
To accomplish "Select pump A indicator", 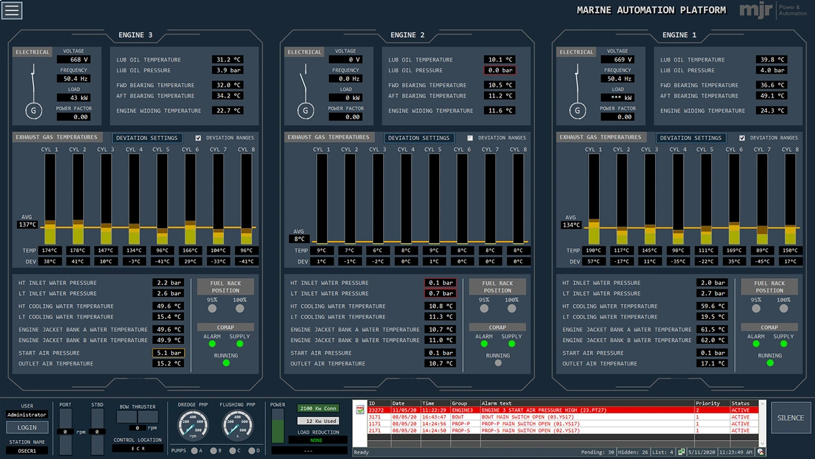I will tap(195, 450).
